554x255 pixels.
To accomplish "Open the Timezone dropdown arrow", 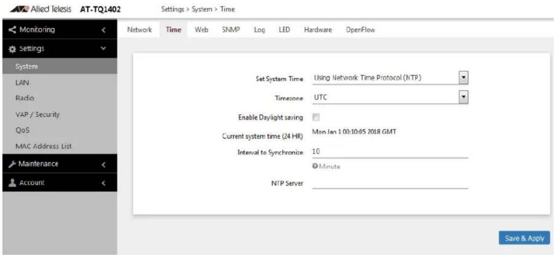I will 465,98.
